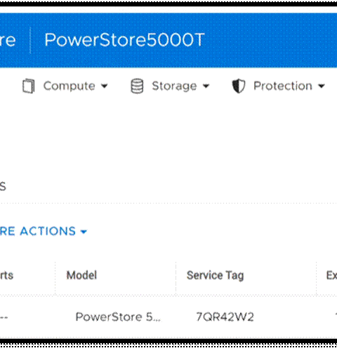
Task: Sort by the Service Tag column header
Action: tap(216, 275)
